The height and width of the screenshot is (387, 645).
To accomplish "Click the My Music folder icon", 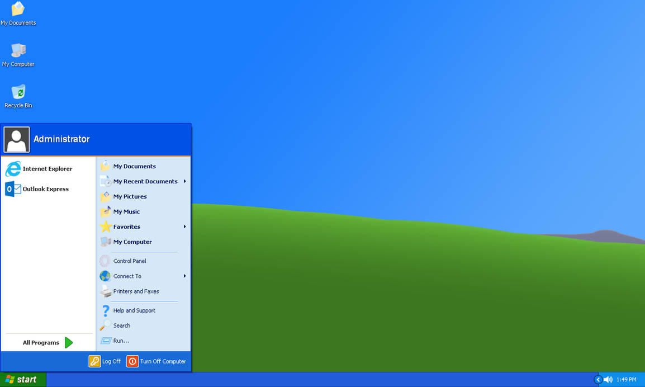I will click(x=105, y=211).
